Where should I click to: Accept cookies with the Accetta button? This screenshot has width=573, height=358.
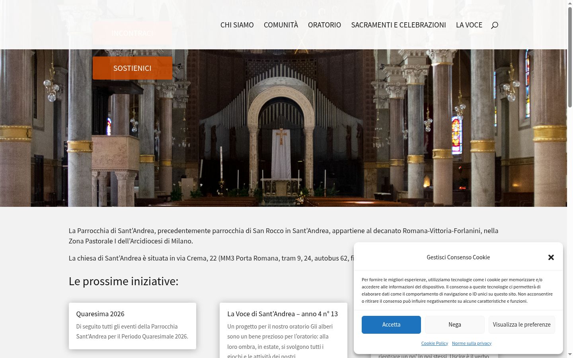coord(391,325)
